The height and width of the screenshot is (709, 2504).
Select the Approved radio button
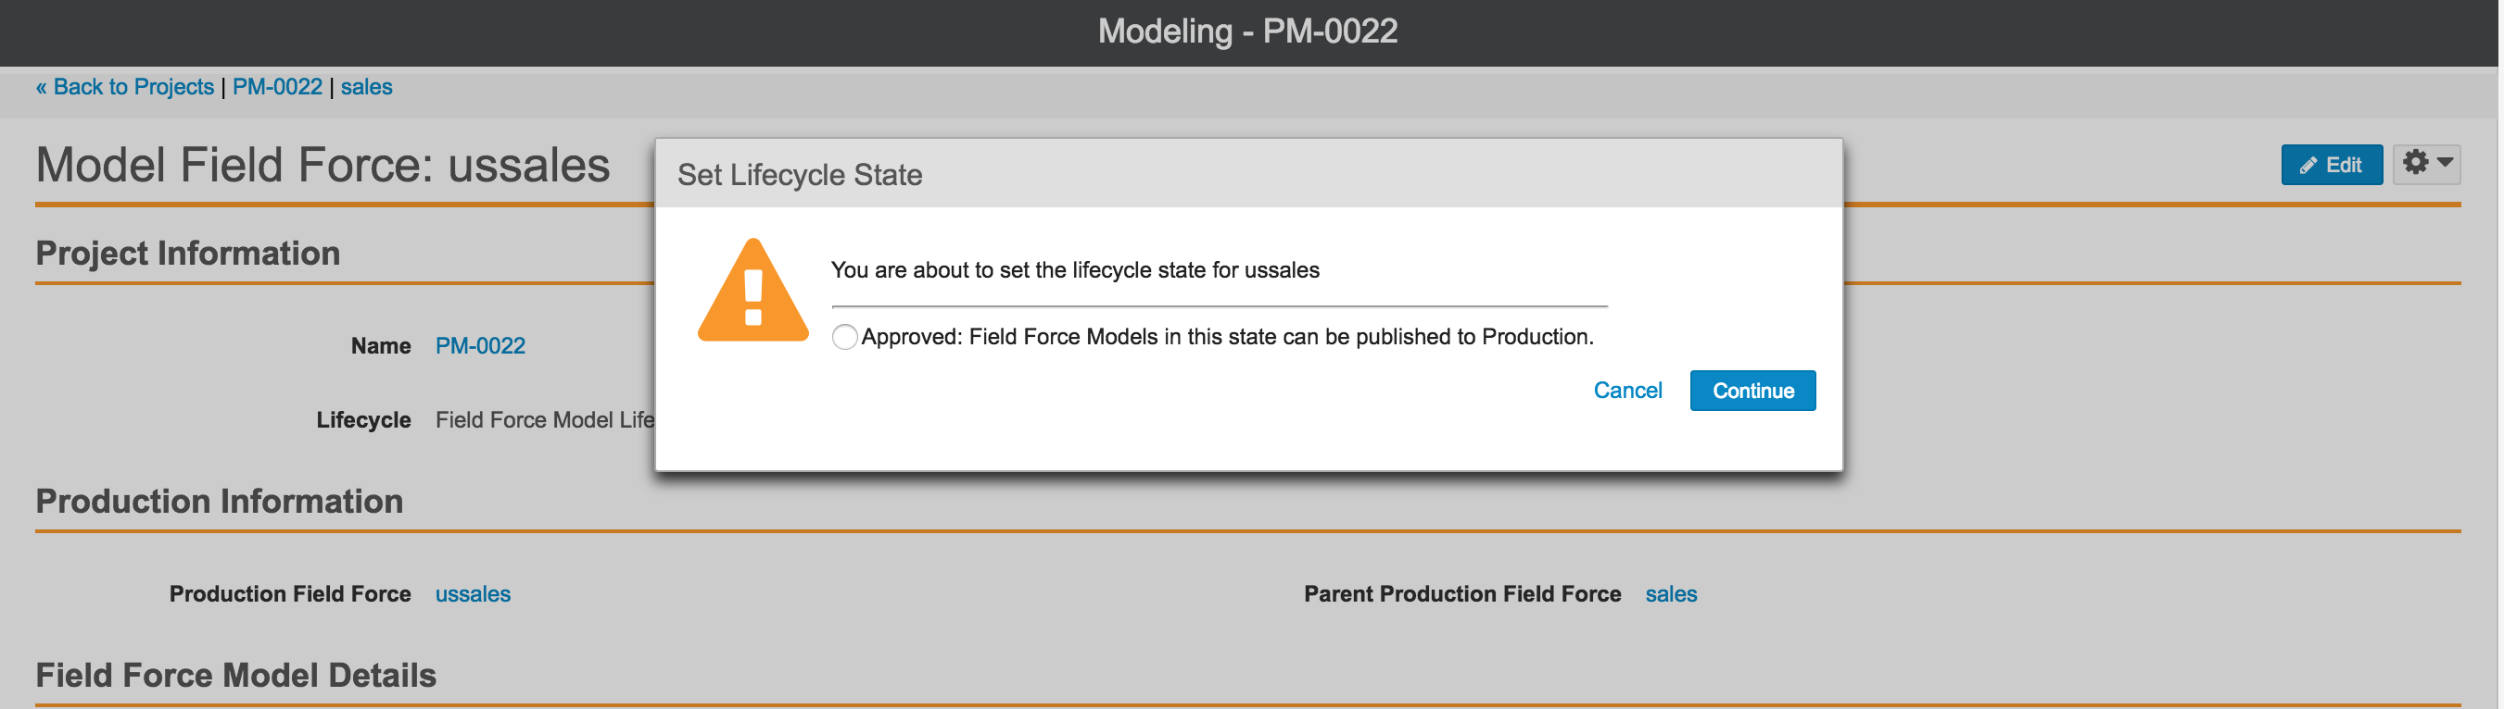point(845,337)
